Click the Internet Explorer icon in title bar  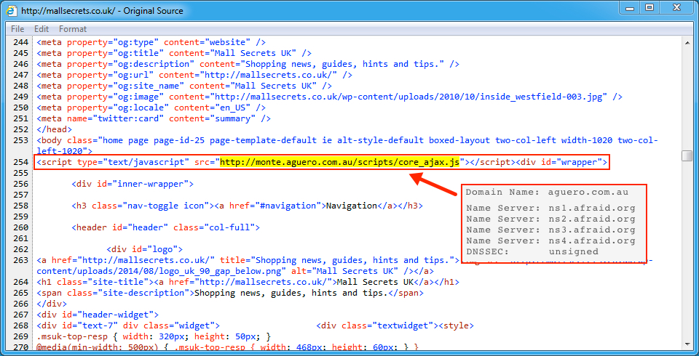coord(12,10)
